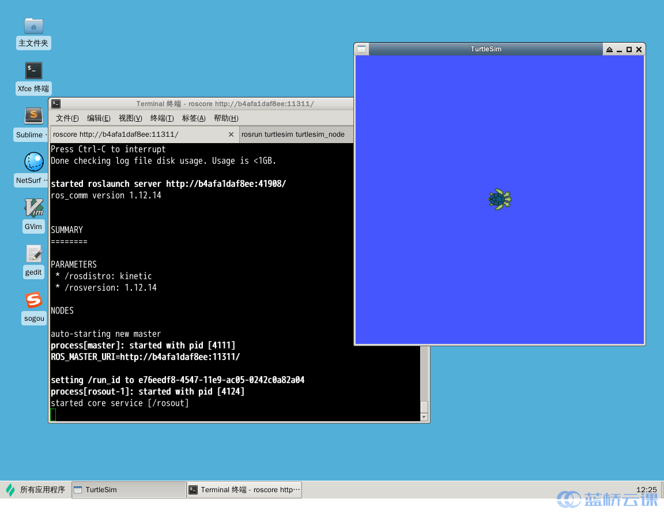664x517 pixels.
Task: Click the turtle in the TurtleSim window
Action: pos(499,200)
